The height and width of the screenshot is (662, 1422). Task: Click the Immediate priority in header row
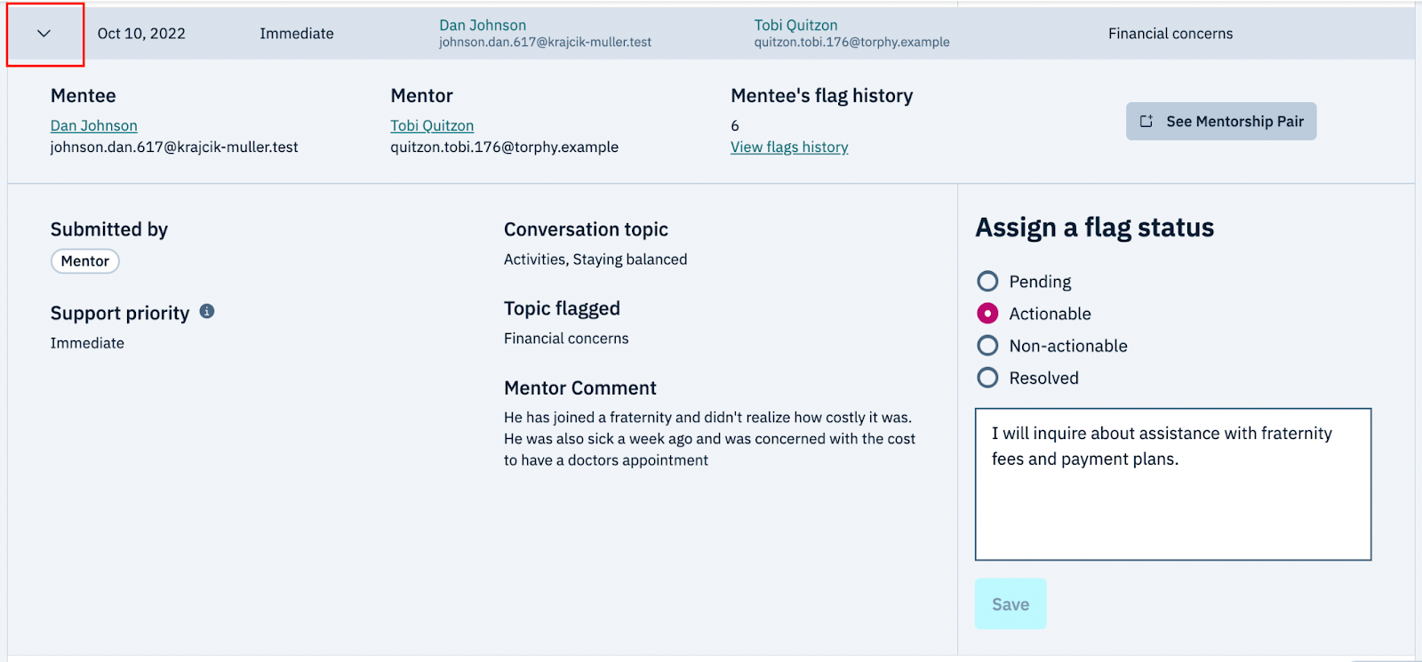[297, 34]
